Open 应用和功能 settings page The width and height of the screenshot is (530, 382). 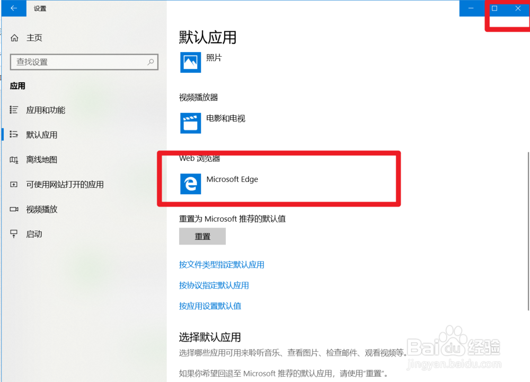pyautogui.click(x=46, y=110)
